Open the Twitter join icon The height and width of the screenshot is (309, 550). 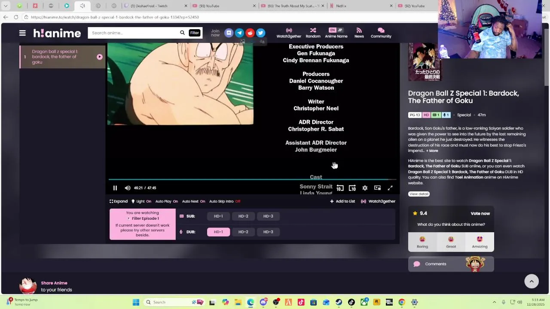coord(260,33)
